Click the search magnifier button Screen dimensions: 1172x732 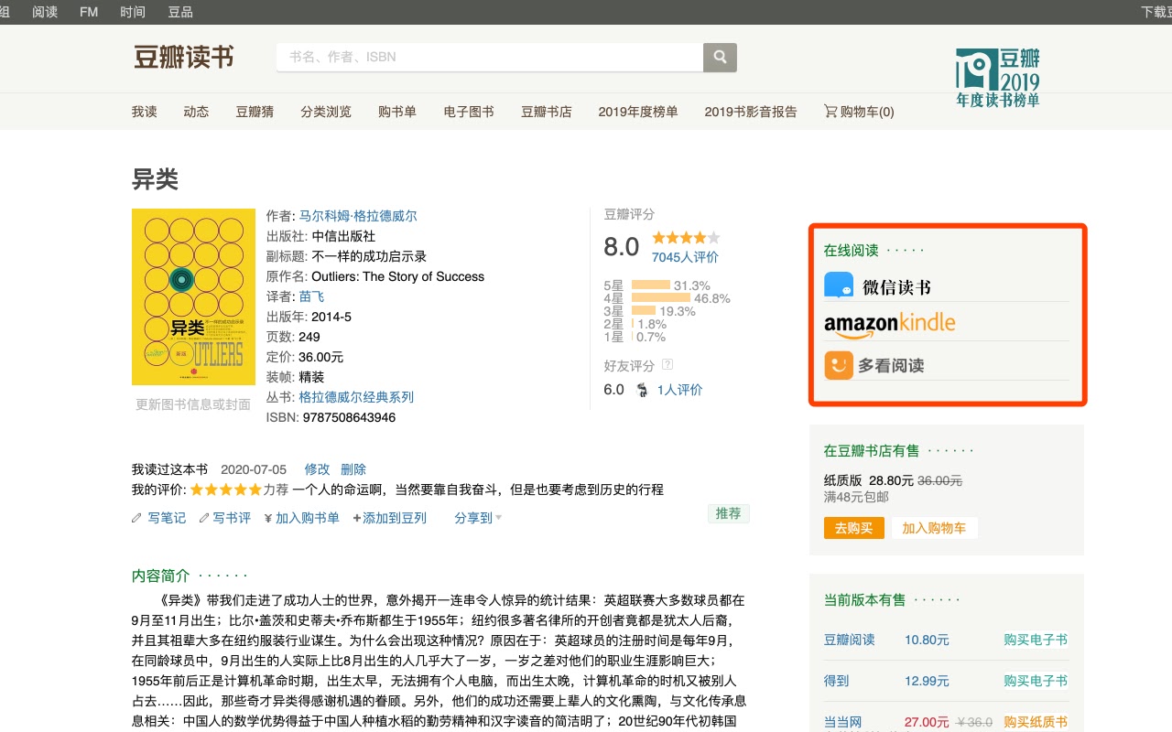point(720,57)
